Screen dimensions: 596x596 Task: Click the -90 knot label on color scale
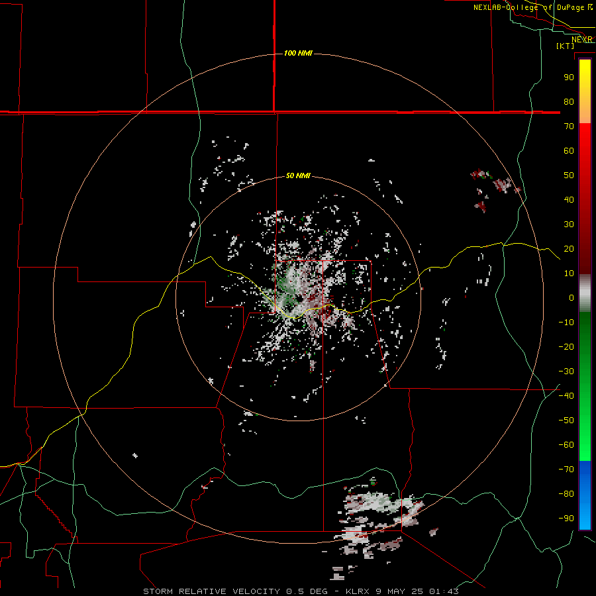click(566, 519)
